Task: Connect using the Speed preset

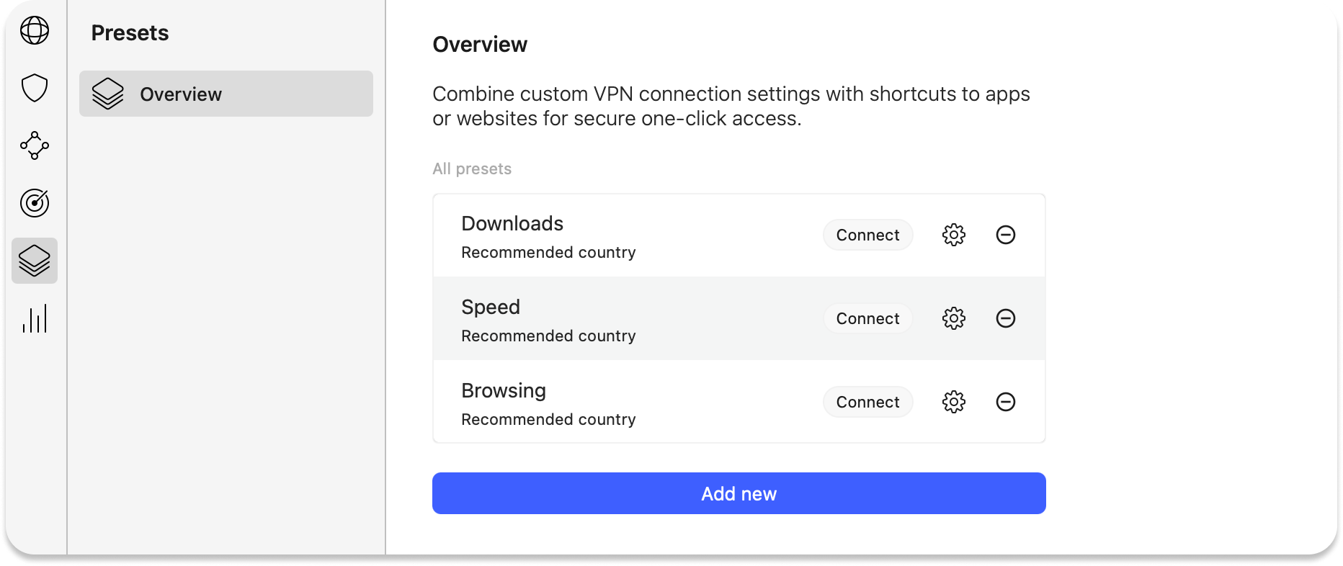Action: [x=867, y=318]
